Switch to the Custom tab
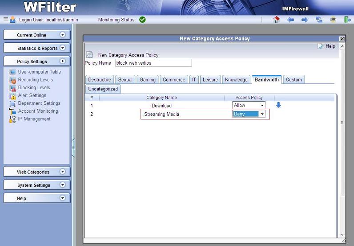The image size is (354, 246). 294,80
